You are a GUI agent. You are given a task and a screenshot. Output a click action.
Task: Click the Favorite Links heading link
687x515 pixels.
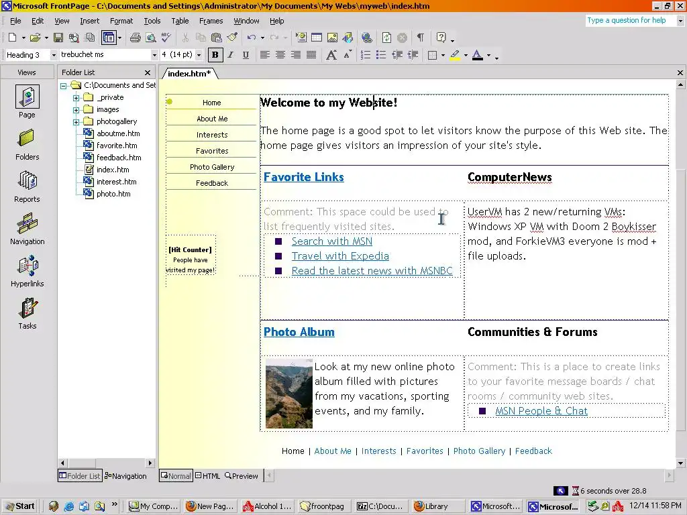tap(304, 177)
